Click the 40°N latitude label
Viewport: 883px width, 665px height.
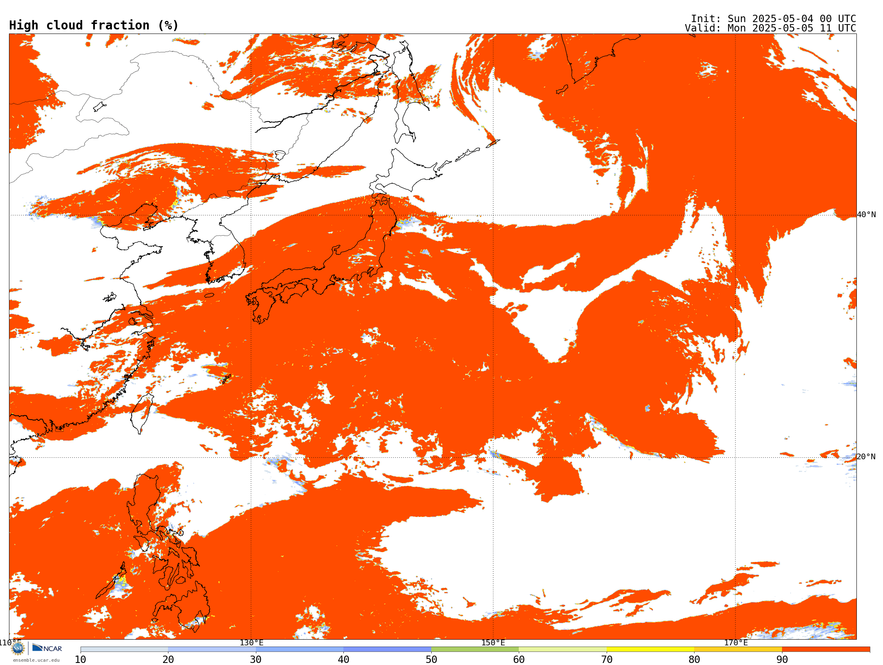tap(866, 215)
